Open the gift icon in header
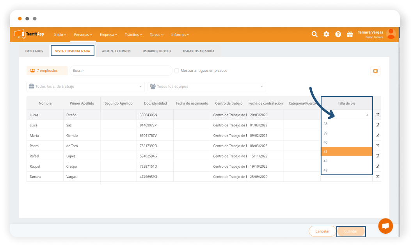414x247 pixels. [x=350, y=34]
